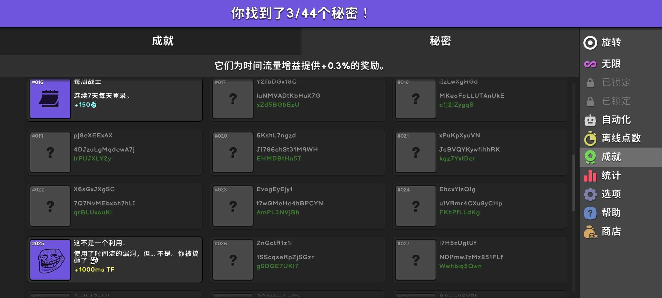Click the 离线点数 stopwatch icon
Viewport: 662px width, 298px height.
point(590,138)
